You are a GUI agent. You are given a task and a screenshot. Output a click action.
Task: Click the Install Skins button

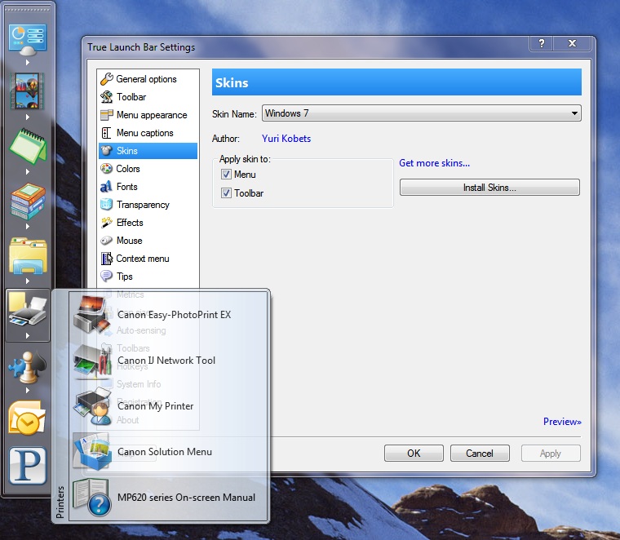(x=489, y=188)
